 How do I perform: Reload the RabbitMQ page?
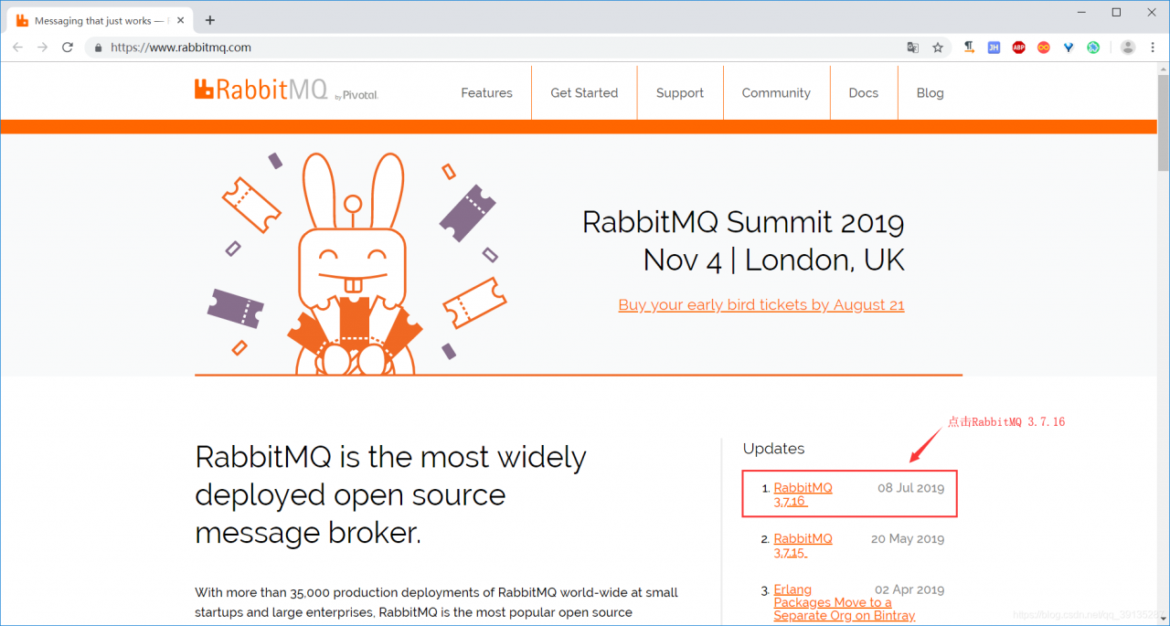tap(68, 48)
